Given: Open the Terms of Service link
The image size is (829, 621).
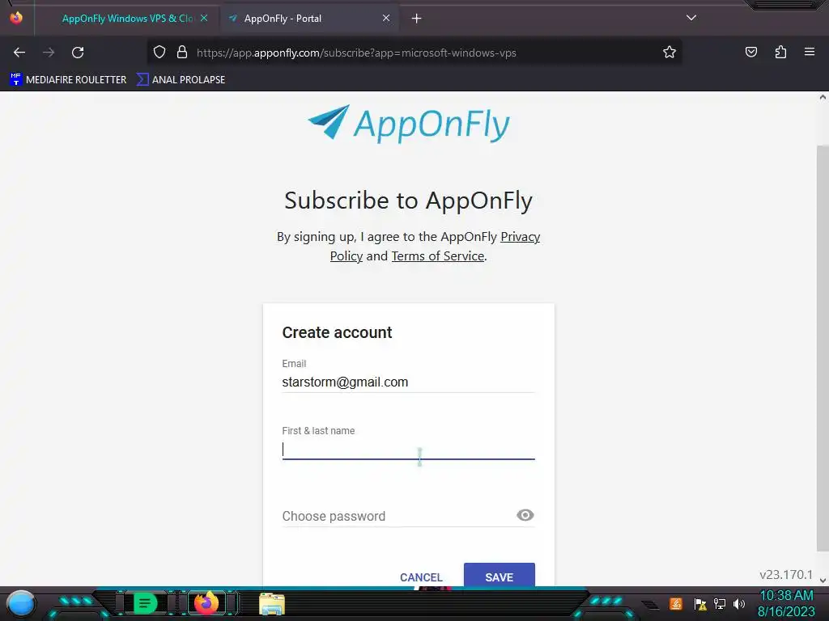Looking at the screenshot, I should click(x=438, y=256).
